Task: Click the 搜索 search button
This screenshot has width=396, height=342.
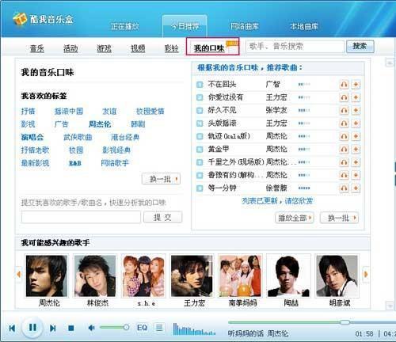Action: click(360, 47)
